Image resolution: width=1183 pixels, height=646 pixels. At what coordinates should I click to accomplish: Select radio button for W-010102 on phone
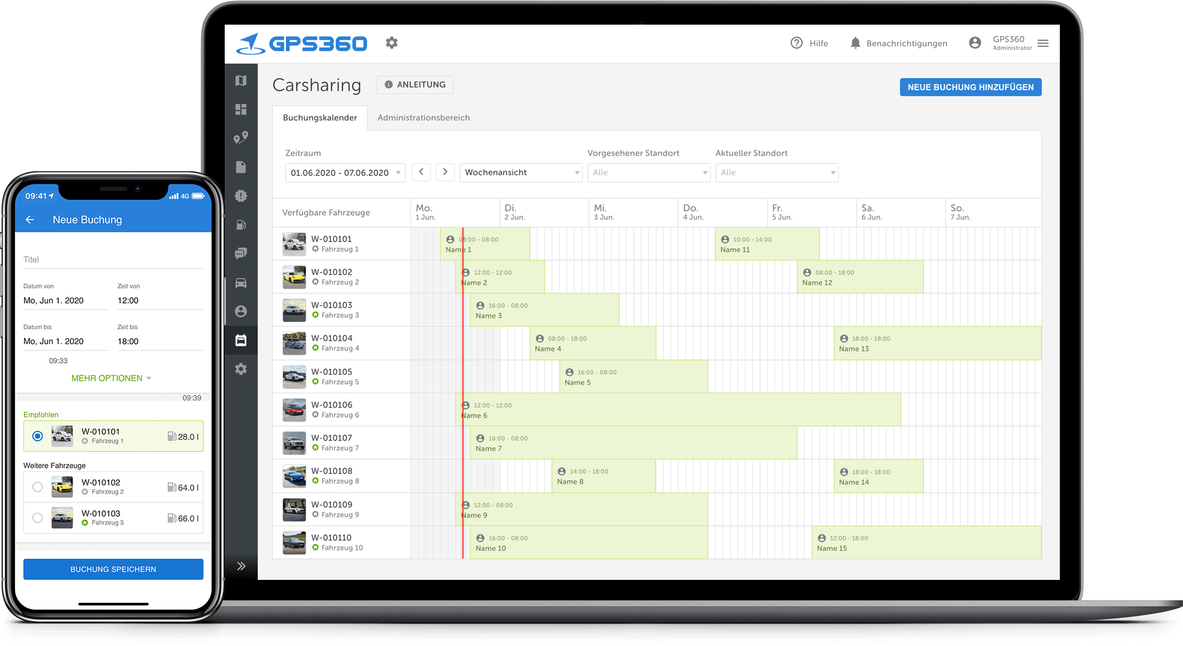point(38,487)
